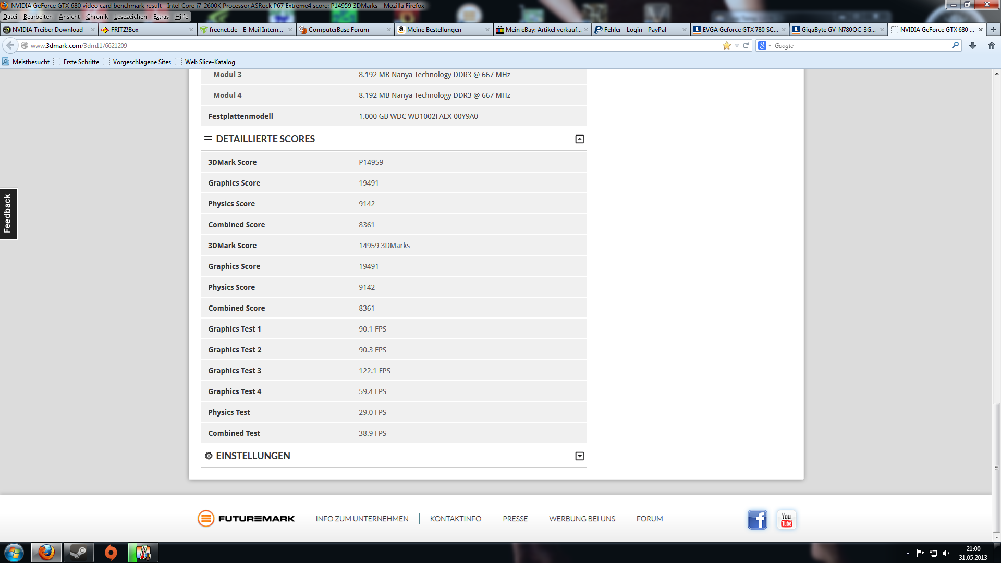Click the Facebook icon in footer
The image size is (1001, 563).
pyautogui.click(x=757, y=520)
